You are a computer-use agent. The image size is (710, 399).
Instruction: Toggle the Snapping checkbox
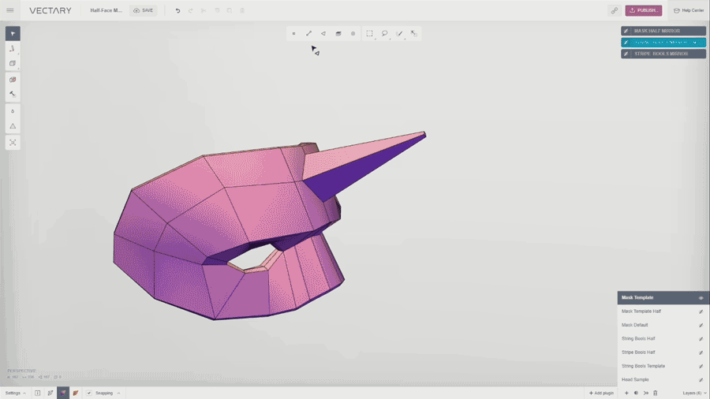[x=88, y=393]
